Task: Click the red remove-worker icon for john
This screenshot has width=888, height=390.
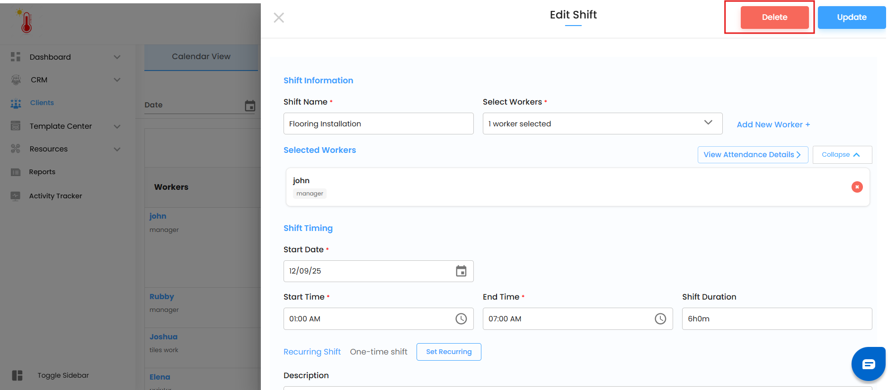Action: 857,187
